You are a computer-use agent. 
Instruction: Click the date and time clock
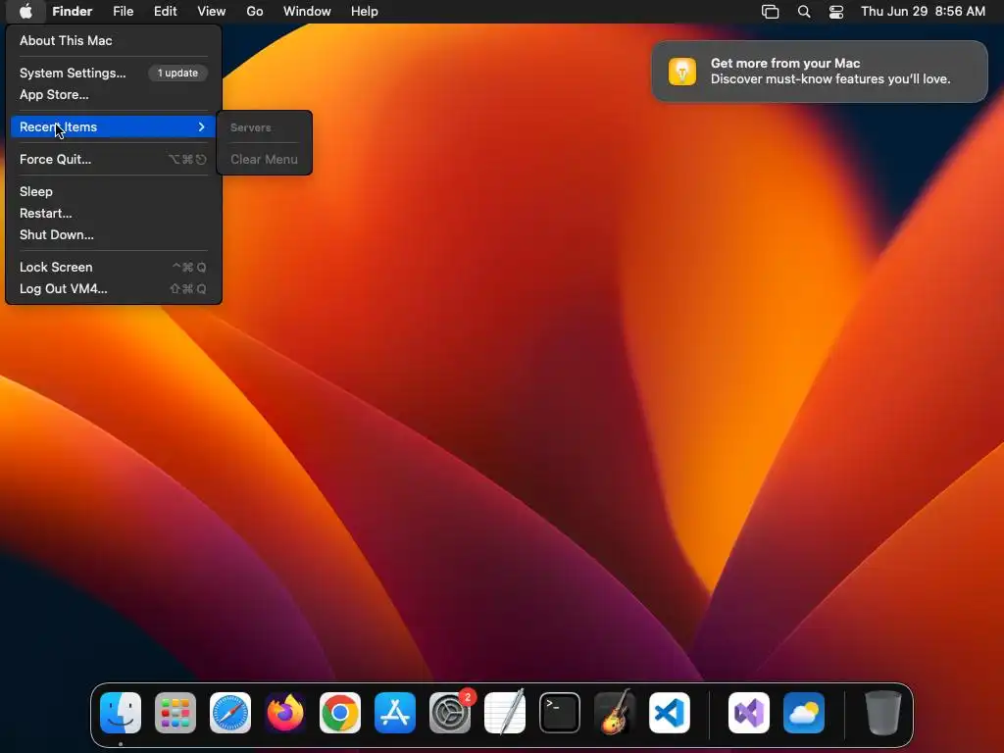click(923, 12)
